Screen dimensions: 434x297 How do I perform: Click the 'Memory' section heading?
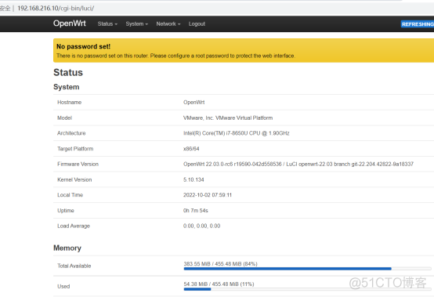67,248
